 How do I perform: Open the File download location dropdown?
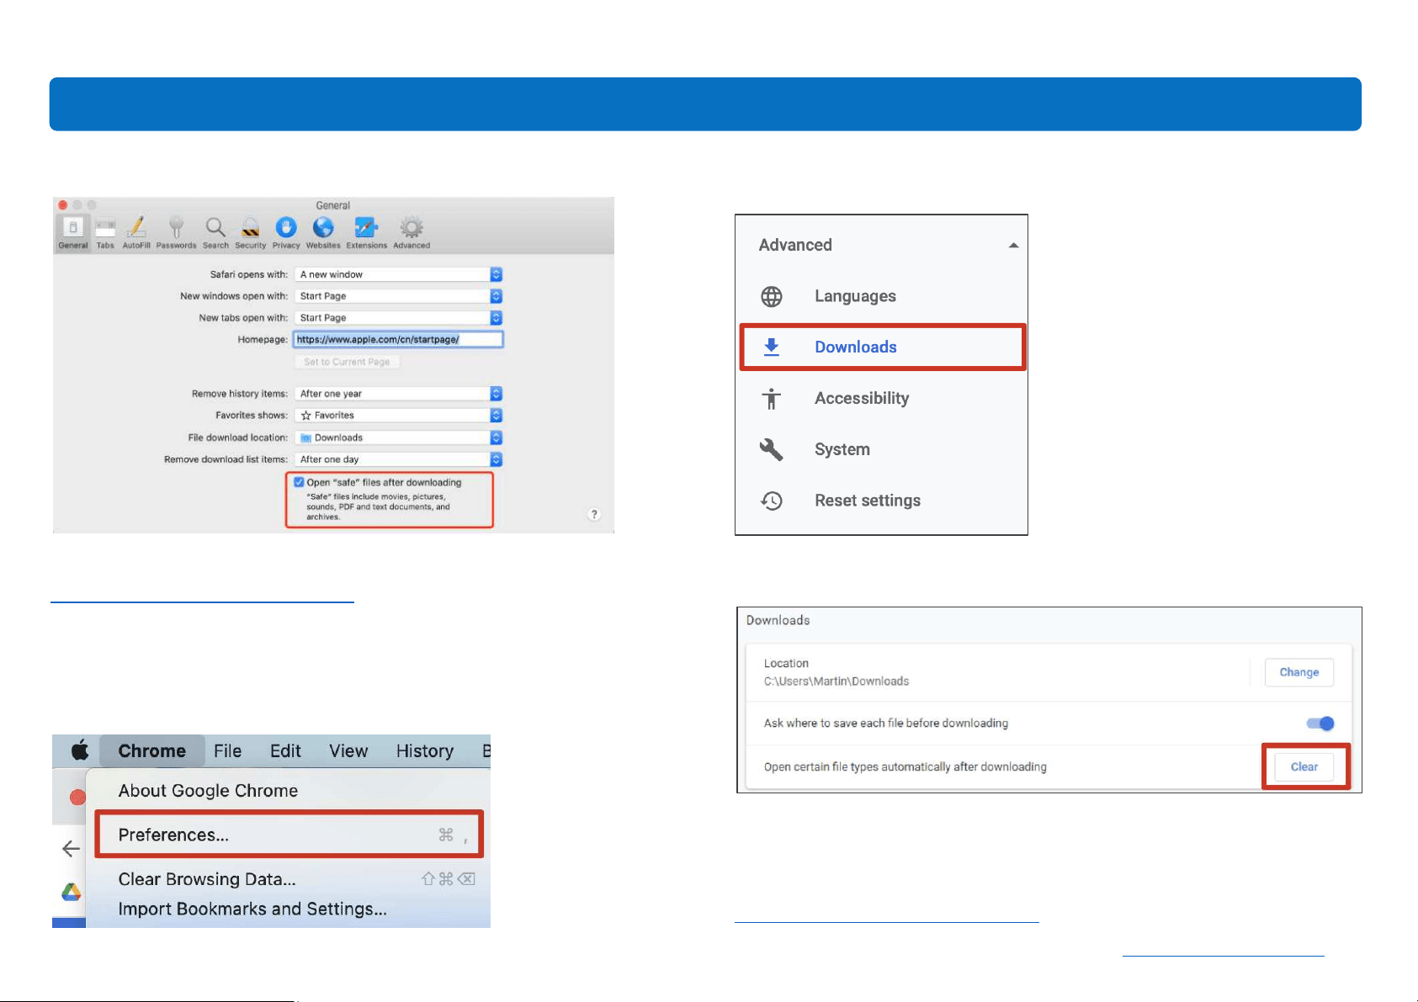398,437
